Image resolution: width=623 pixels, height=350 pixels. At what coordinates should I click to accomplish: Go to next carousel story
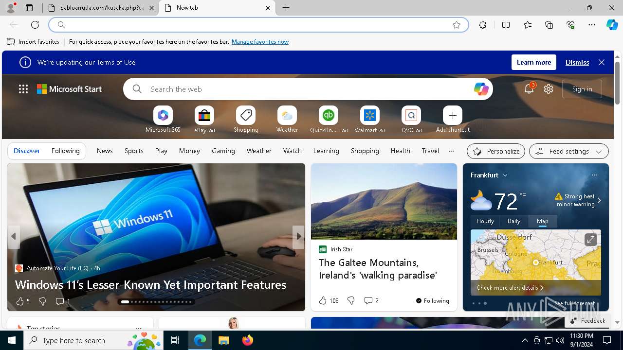pyautogui.click(x=298, y=237)
